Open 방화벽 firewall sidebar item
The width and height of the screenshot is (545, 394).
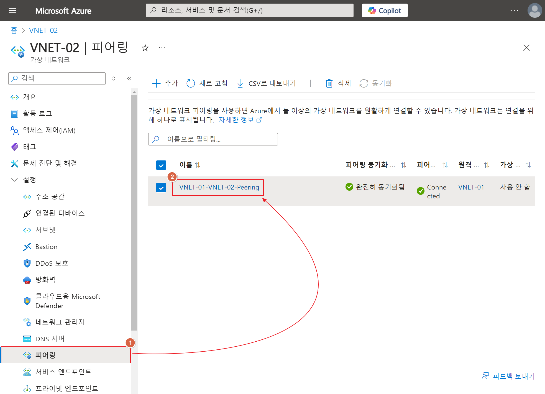point(45,280)
